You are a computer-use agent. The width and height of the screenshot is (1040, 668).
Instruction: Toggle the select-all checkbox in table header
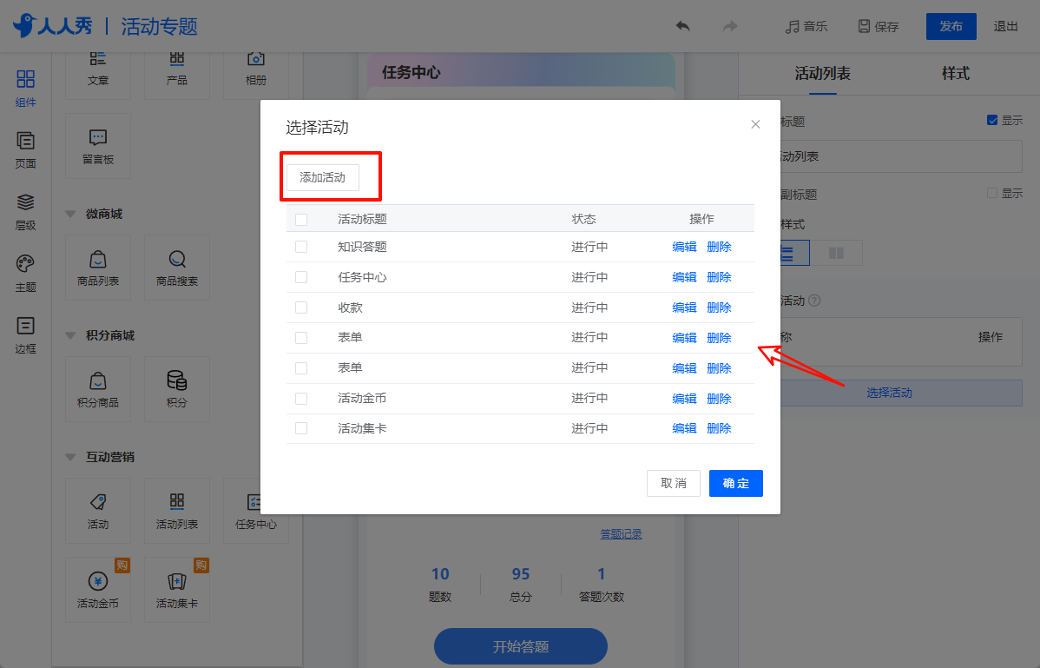click(301, 220)
